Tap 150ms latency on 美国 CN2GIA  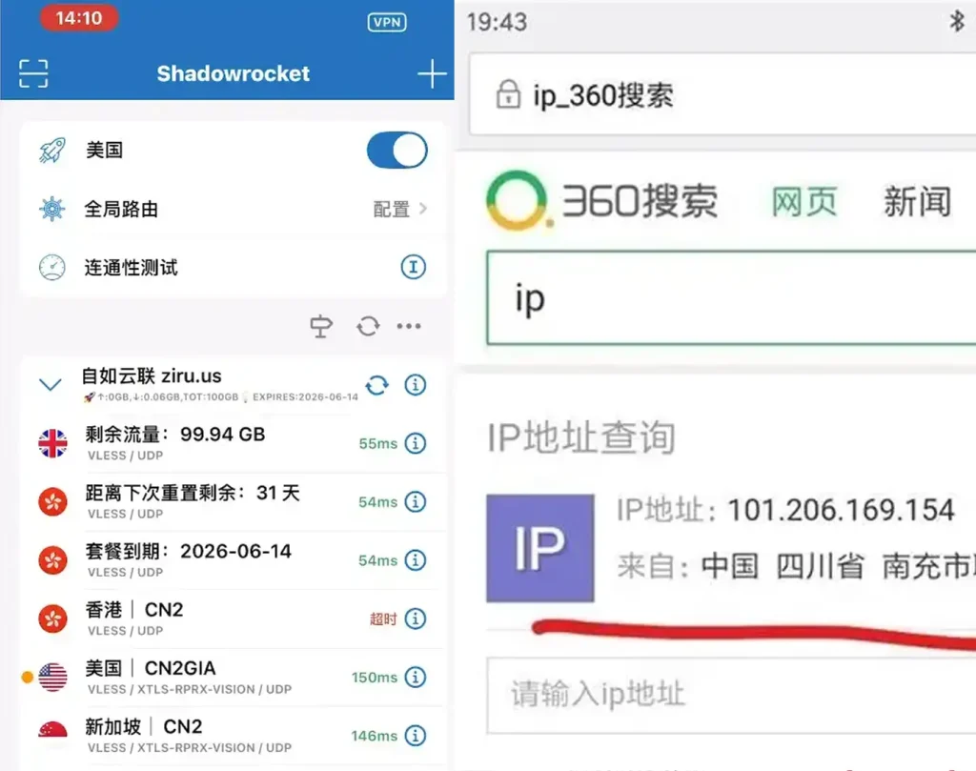374,678
